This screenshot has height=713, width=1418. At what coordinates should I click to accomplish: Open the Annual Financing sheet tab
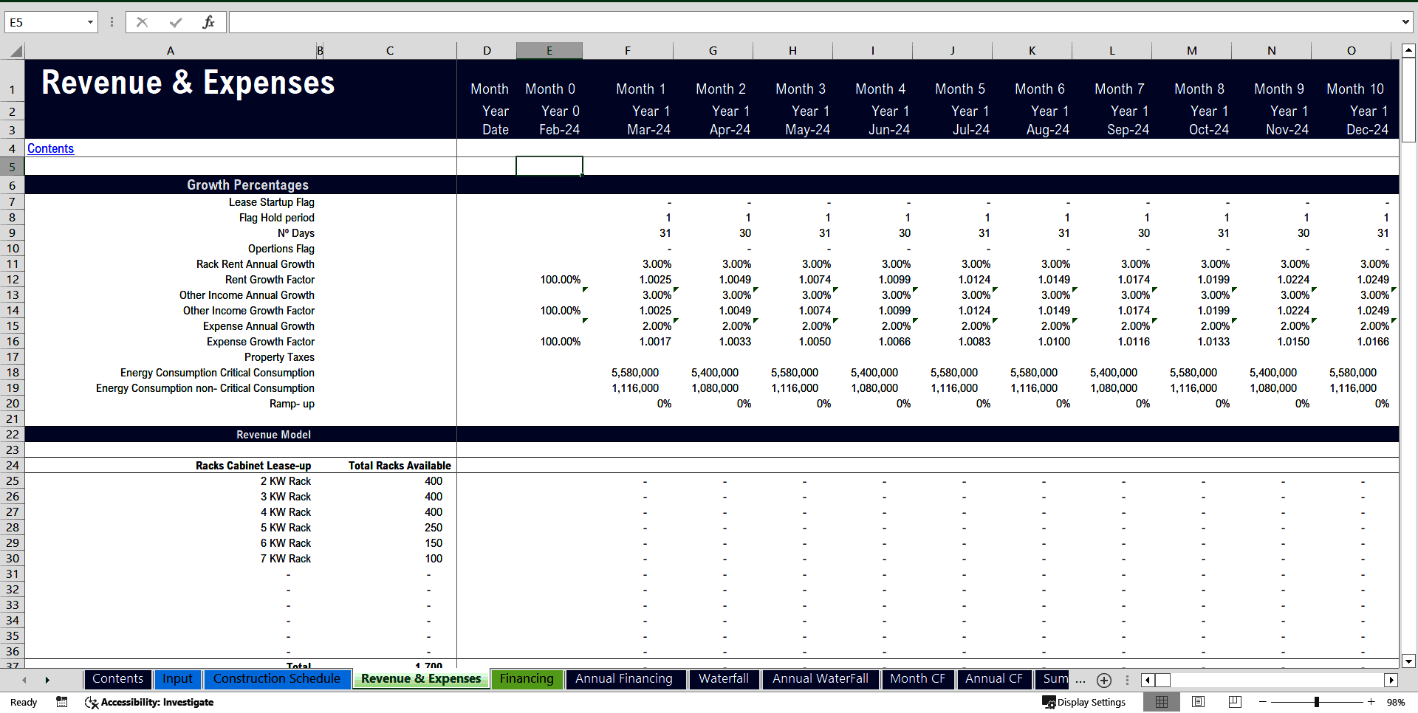(624, 679)
